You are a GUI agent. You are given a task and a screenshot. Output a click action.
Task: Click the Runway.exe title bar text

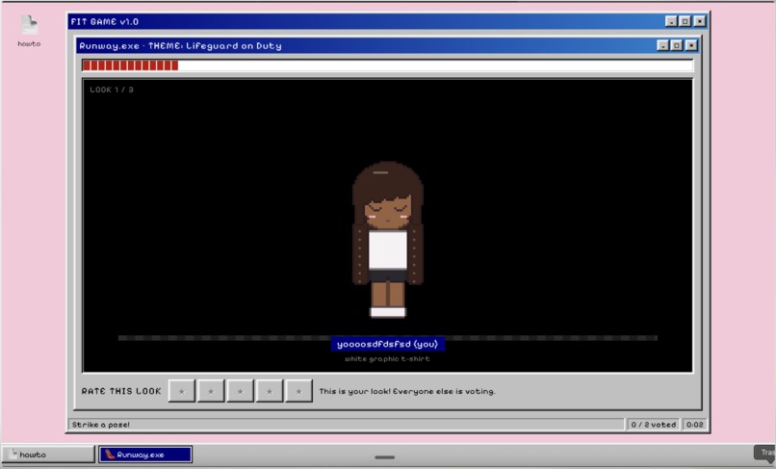pos(180,45)
